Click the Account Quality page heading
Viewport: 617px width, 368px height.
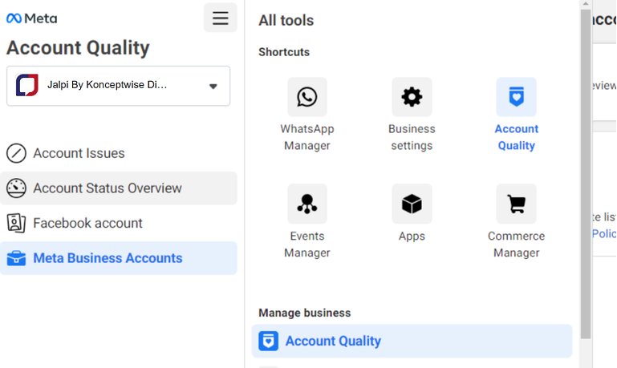pos(78,48)
